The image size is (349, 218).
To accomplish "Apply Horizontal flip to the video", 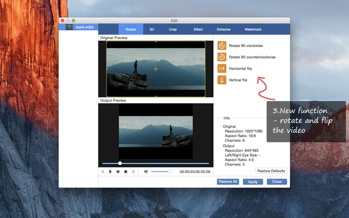I will click(x=222, y=68).
